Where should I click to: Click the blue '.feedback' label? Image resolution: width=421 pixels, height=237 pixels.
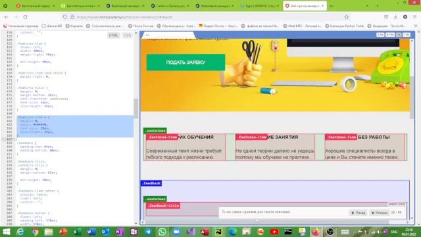151,183
